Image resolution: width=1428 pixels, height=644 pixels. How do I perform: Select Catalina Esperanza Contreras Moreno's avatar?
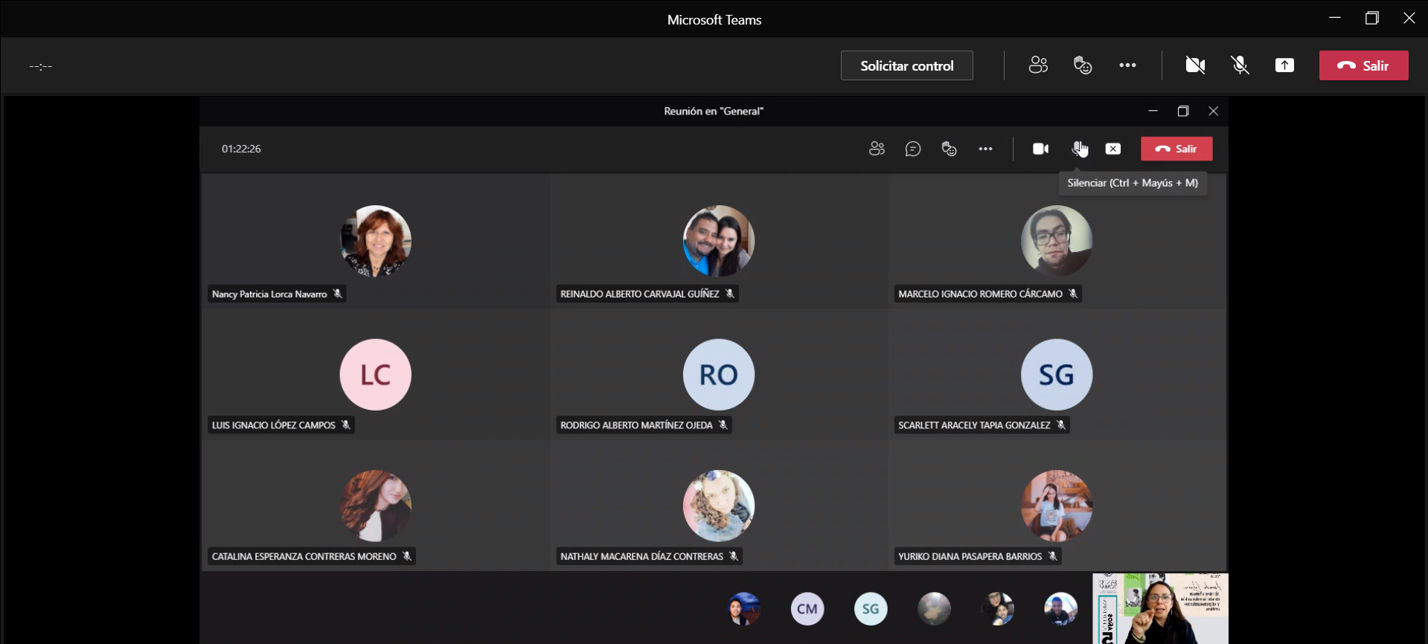coord(376,506)
